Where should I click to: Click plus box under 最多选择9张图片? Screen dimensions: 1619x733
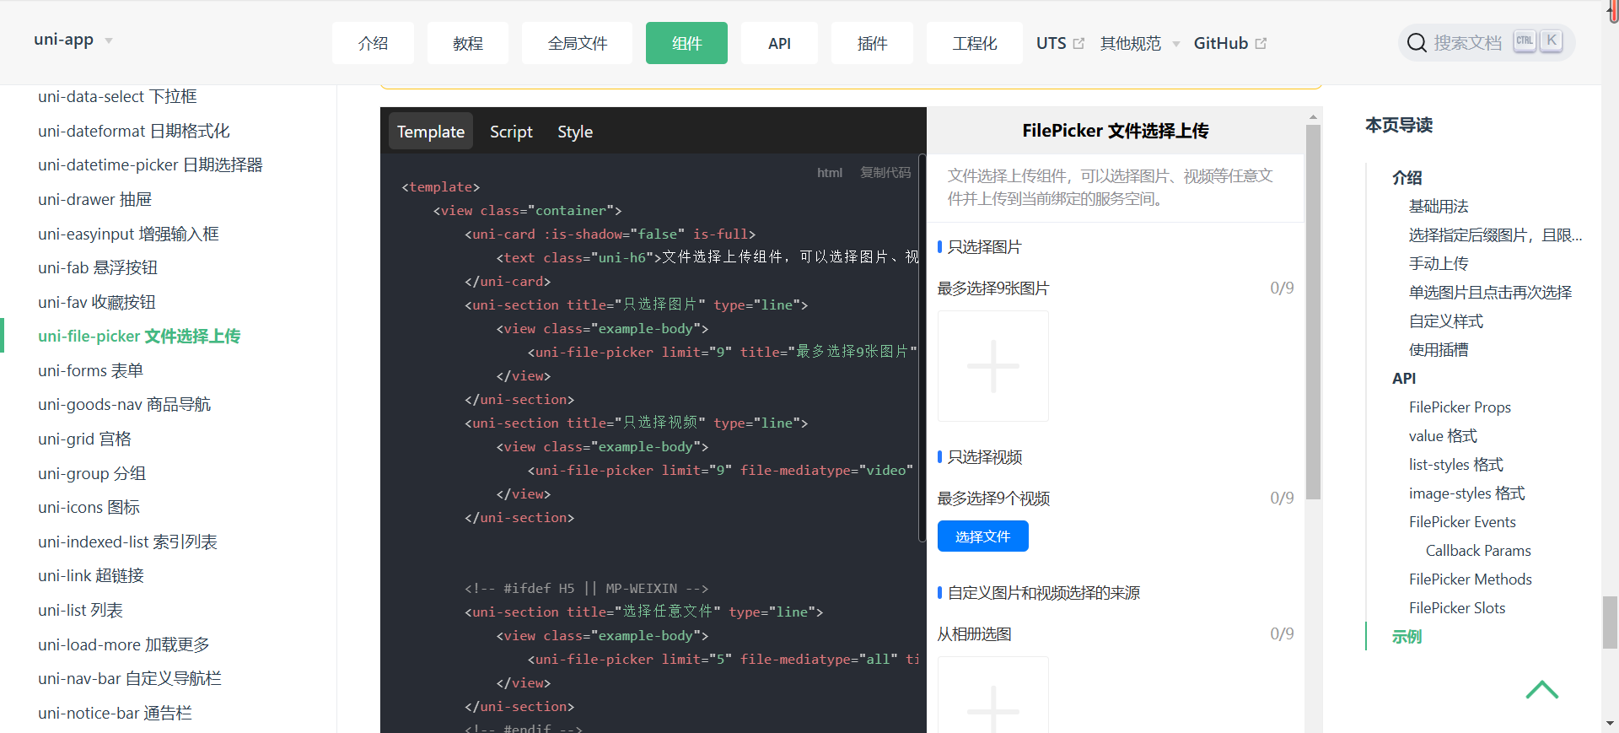point(993,366)
